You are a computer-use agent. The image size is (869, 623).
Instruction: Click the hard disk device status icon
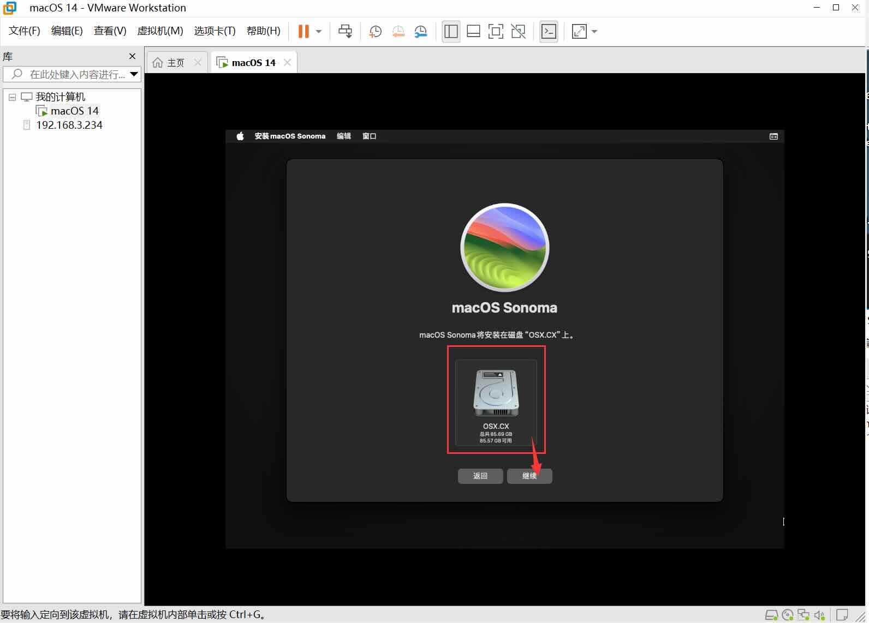(x=771, y=615)
